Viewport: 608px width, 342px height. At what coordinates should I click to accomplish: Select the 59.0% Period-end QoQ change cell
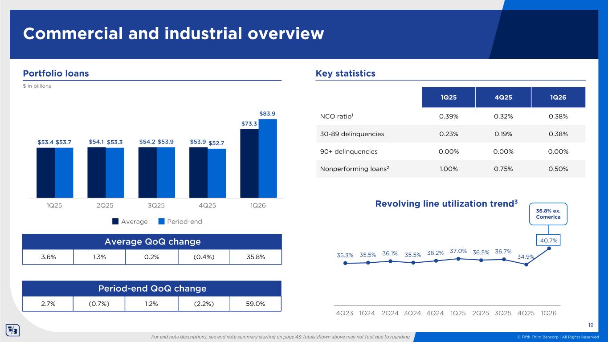(x=256, y=304)
